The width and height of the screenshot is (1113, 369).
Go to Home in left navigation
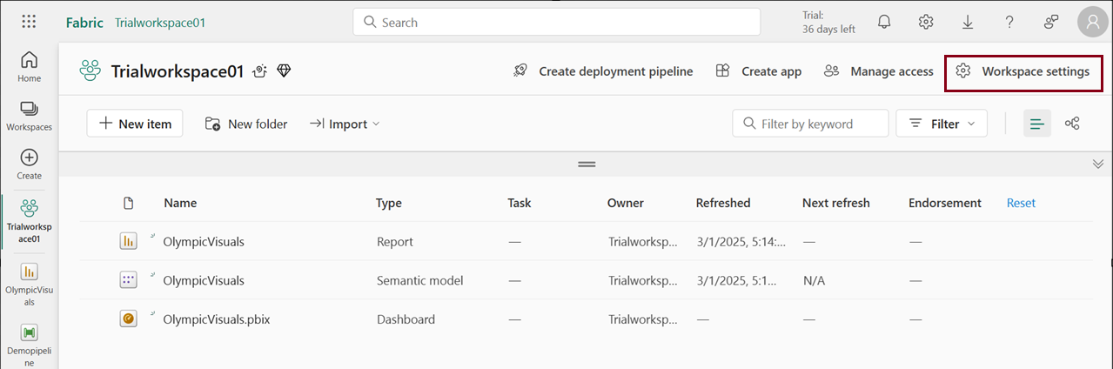[x=29, y=66]
